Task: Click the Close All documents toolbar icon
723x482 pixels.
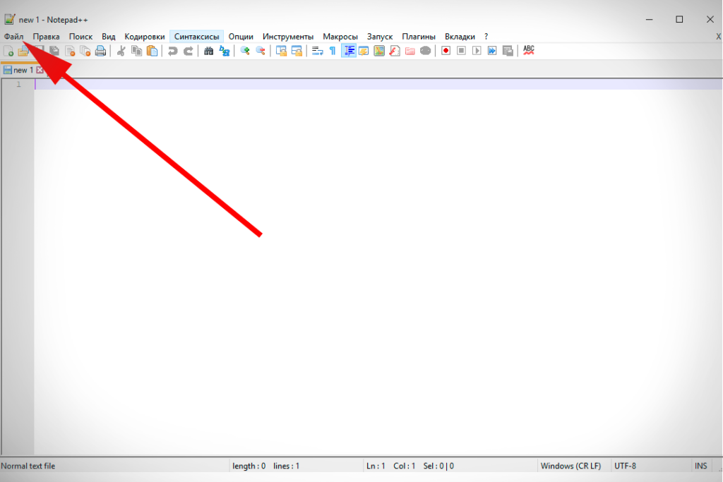Action: [x=85, y=51]
